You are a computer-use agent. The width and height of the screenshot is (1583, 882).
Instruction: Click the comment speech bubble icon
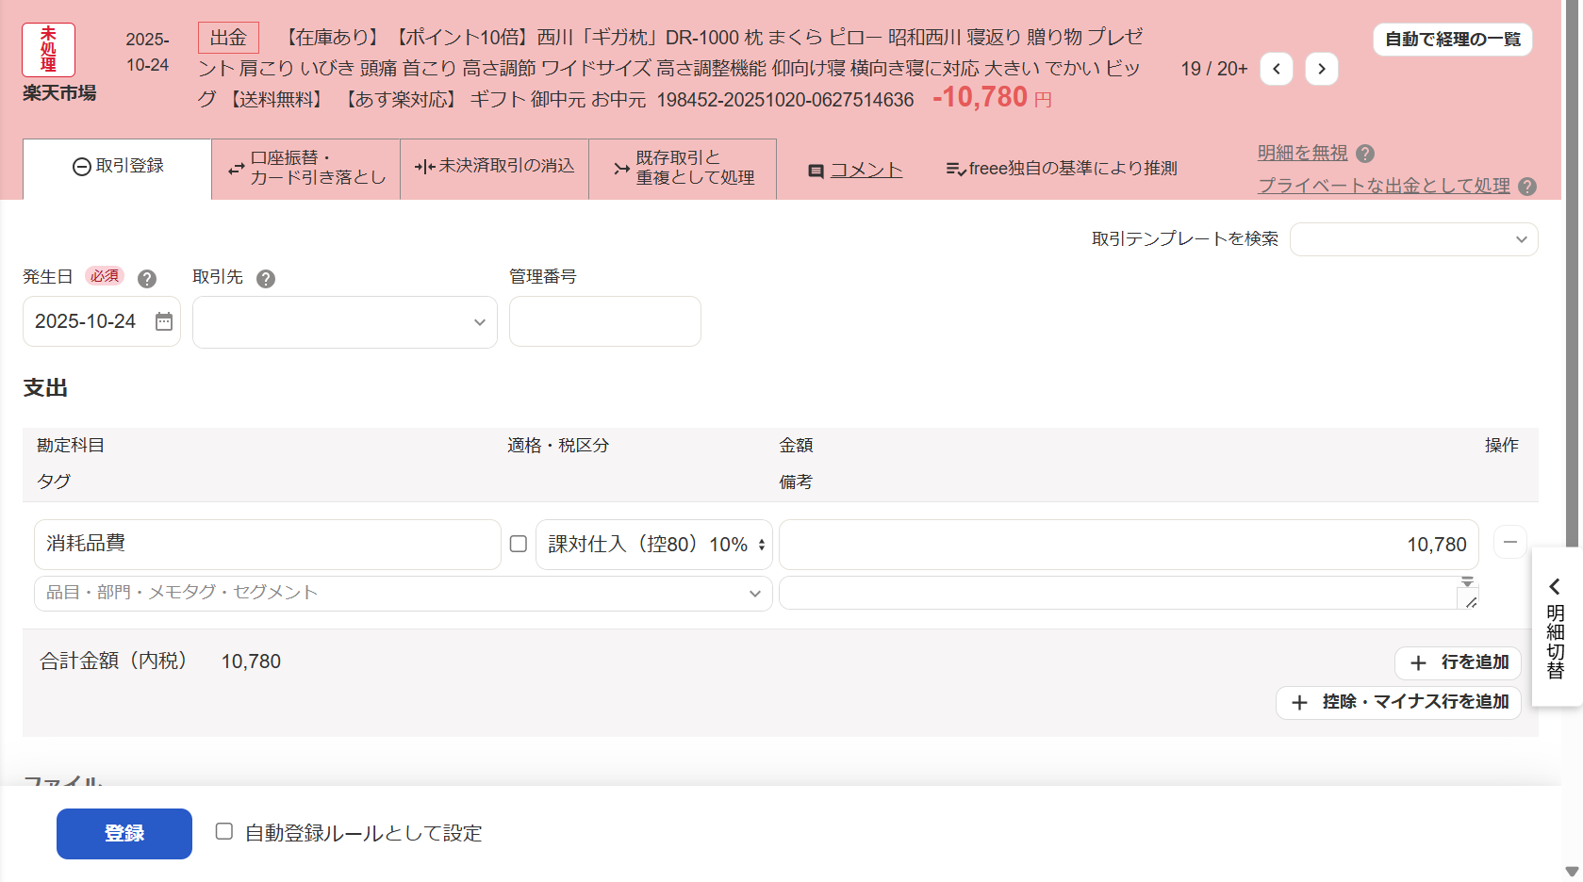(x=816, y=171)
